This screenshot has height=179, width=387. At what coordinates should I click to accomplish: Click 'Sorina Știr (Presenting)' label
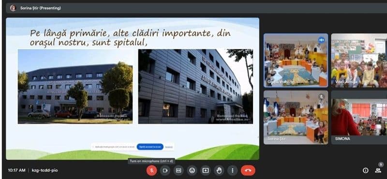(41, 8)
